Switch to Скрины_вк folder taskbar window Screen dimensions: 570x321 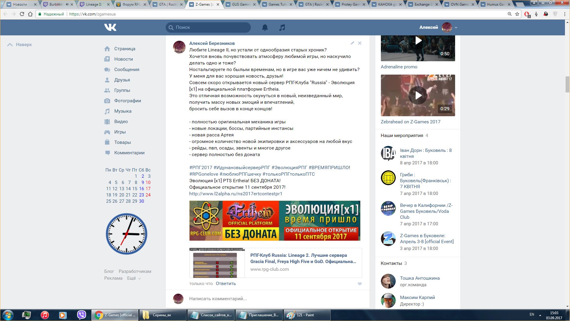point(163,315)
